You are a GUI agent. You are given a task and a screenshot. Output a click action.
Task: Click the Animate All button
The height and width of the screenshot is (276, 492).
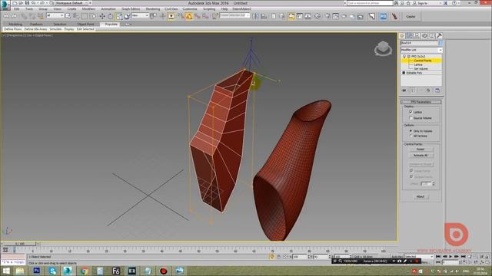[x=421, y=156]
